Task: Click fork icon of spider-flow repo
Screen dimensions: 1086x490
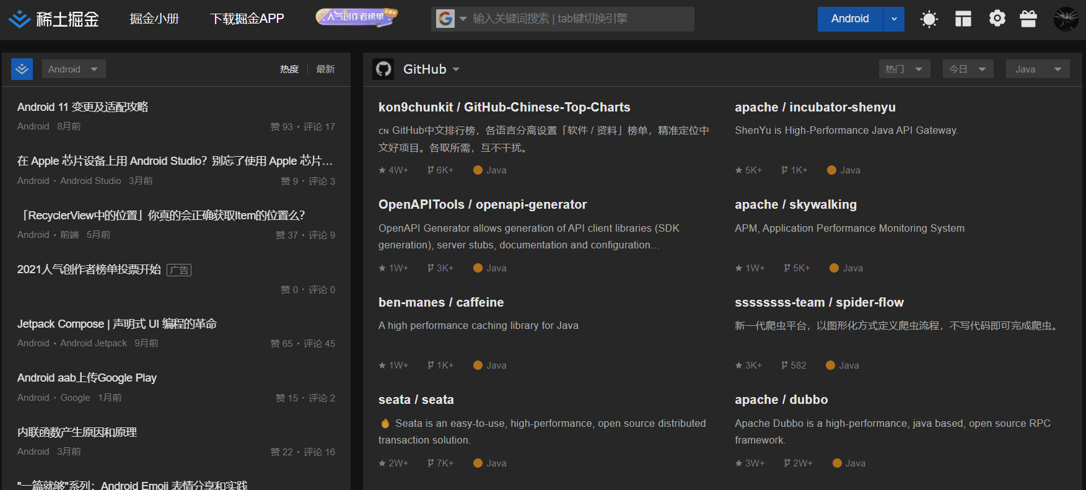Action: pyautogui.click(x=784, y=365)
